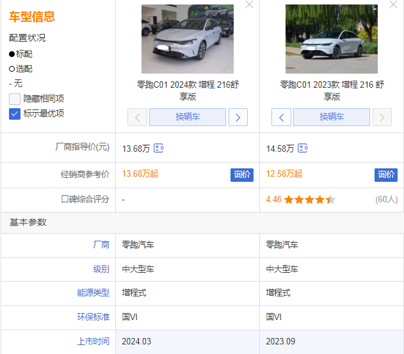Open the 2023款 car photo thumbnail
Screen dimensions: 404x354
coord(332,39)
